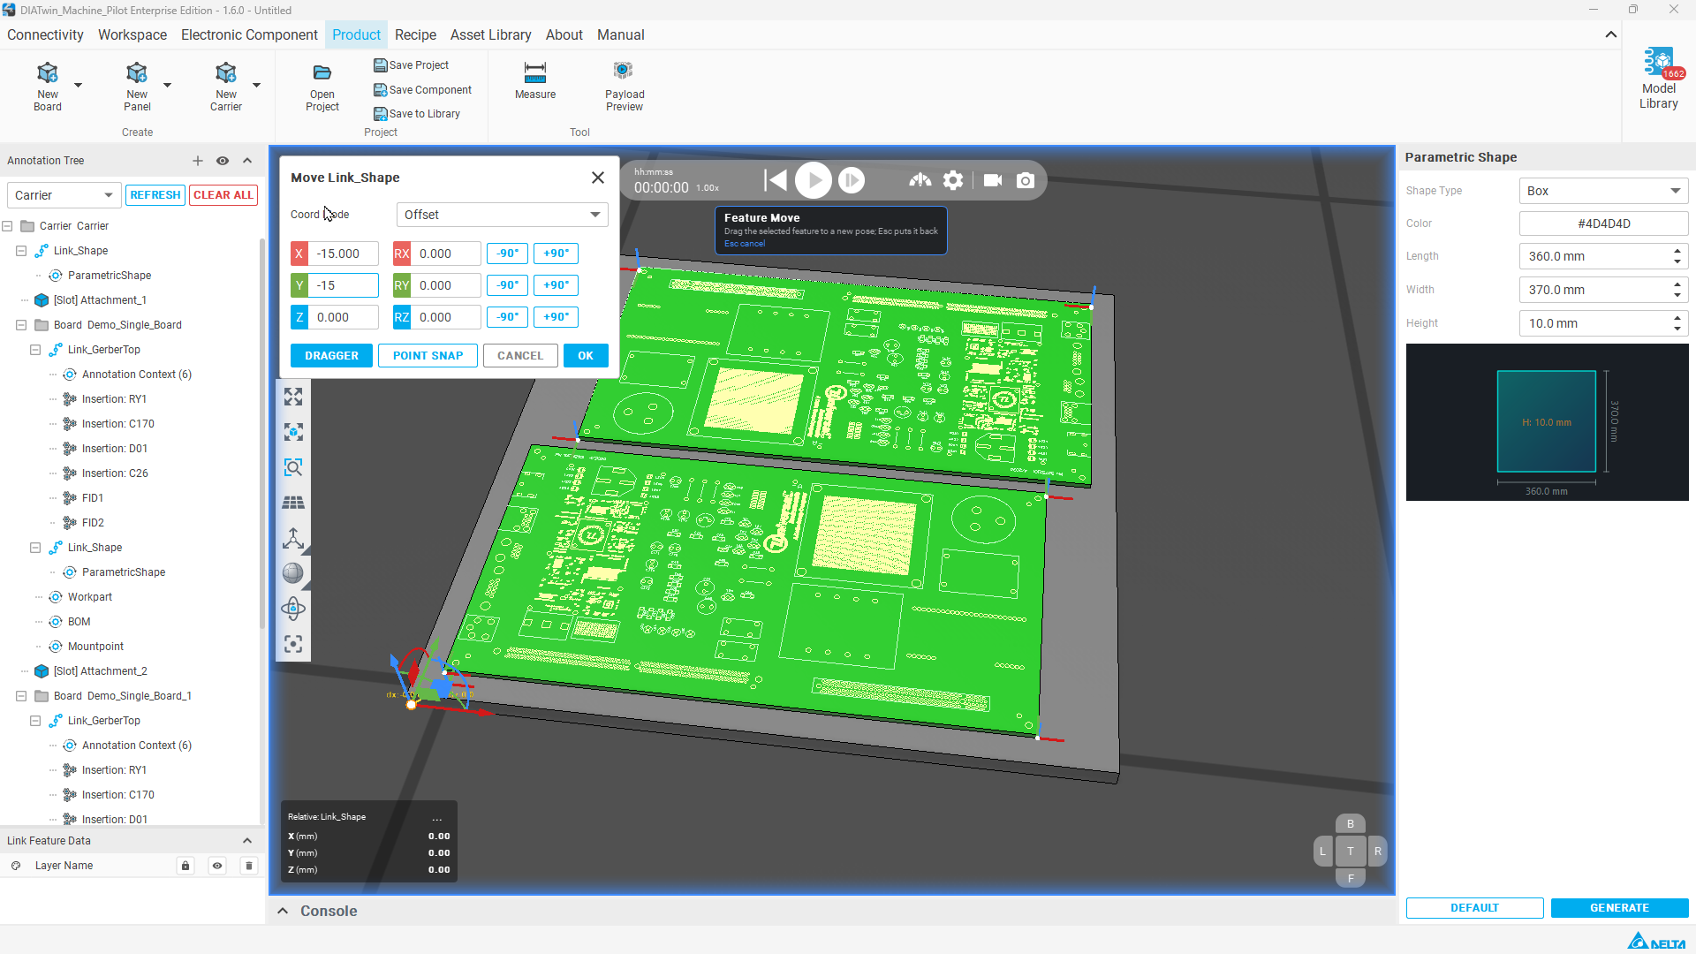Viewport: 1696px width, 954px height.
Task: Switch to the Right view on the view cube
Action: [1378, 852]
